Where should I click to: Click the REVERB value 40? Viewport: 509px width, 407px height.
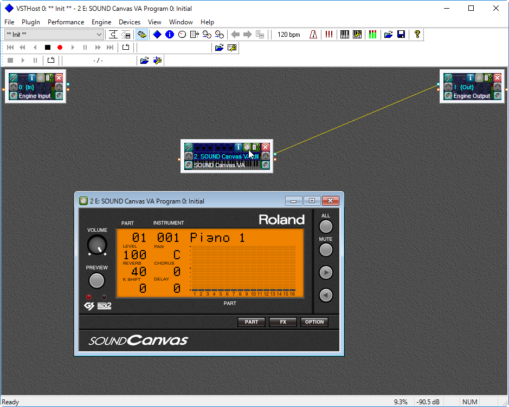[x=139, y=272]
